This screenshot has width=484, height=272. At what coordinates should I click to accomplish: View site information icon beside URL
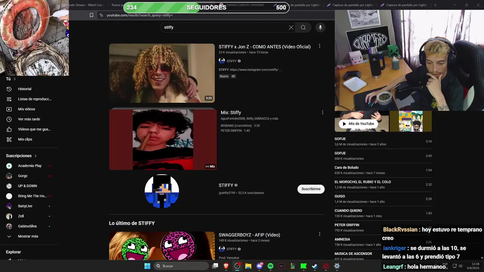pyautogui.click(x=101, y=15)
